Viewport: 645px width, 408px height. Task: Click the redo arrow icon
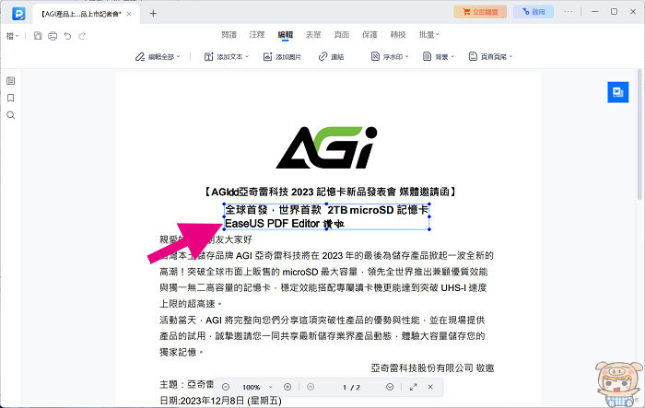click(82, 36)
